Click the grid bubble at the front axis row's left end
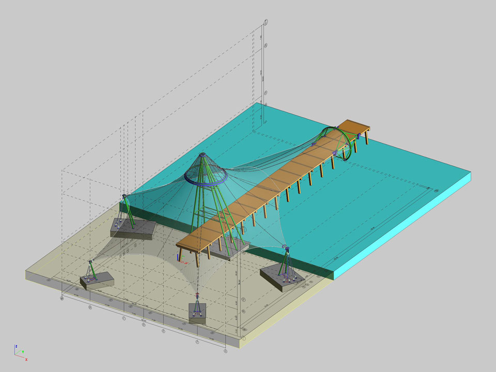The height and width of the screenshot is (372, 496). pos(62,298)
